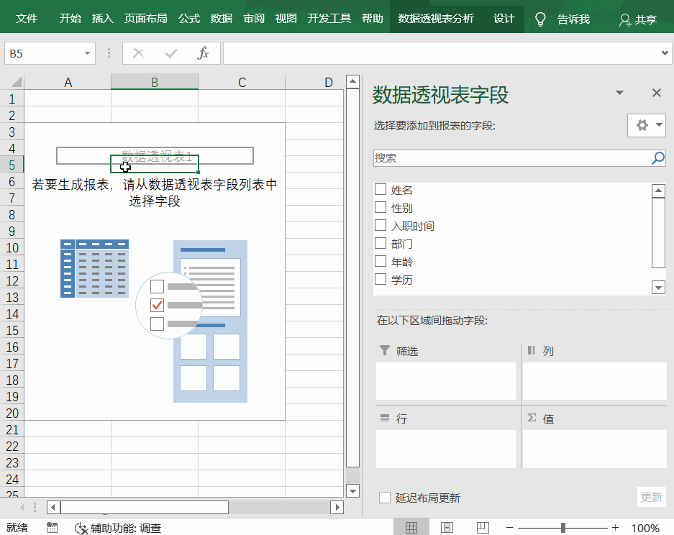Enable 延迟布局更新 checkbox
Screen dimensions: 674x535
coord(385,498)
